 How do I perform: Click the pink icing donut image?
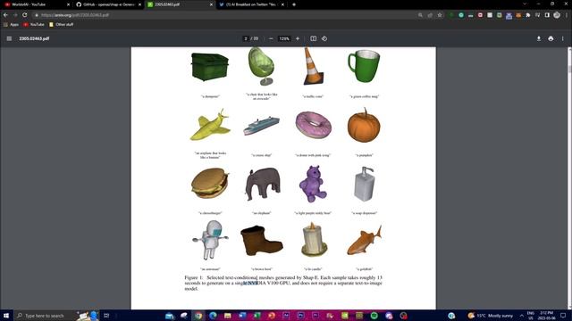pyautogui.click(x=314, y=125)
